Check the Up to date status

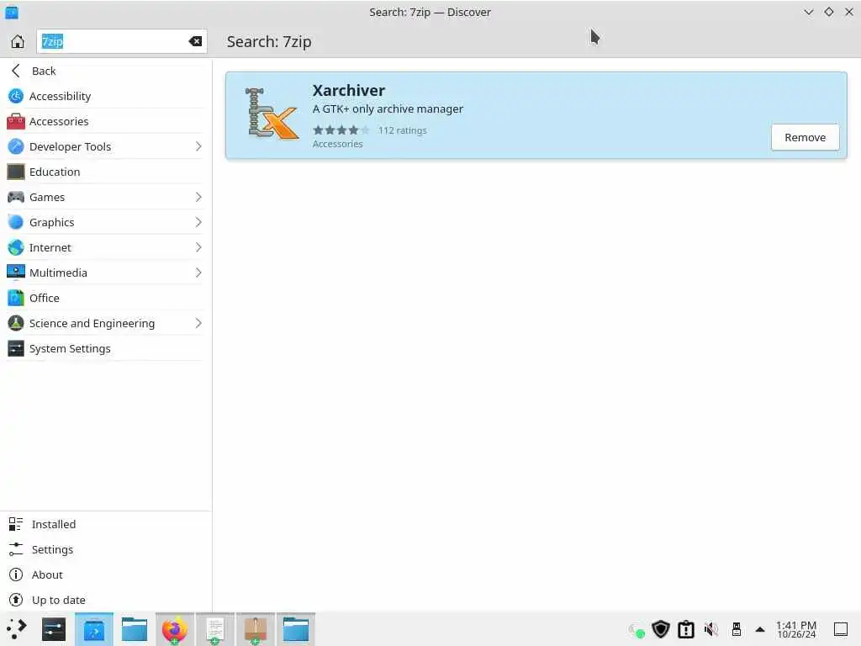pyautogui.click(x=106, y=600)
